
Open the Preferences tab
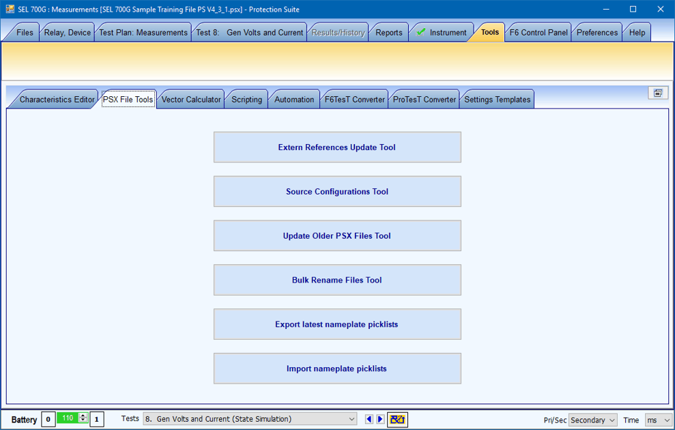click(x=597, y=32)
